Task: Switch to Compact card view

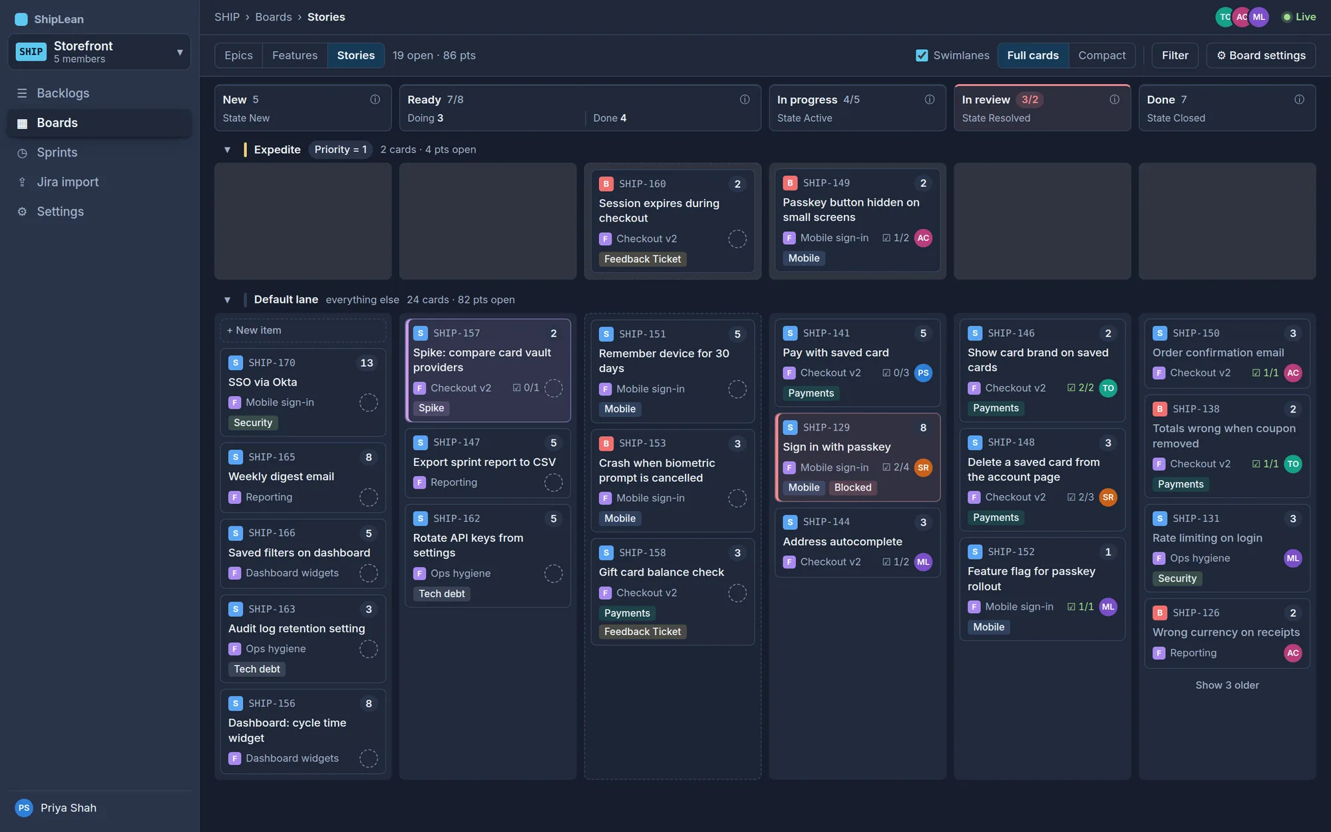Action: point(1102,55)
